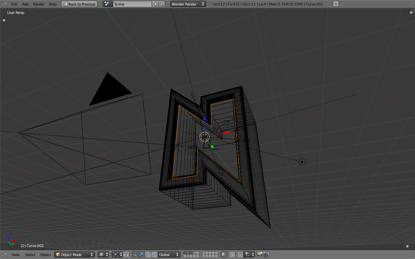Viewport: 415px width, 259px height.
Task: Click the Scene name field
Action: [132, 4]
